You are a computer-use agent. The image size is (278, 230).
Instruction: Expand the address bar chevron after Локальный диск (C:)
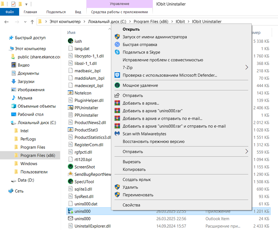coord(130,22)
